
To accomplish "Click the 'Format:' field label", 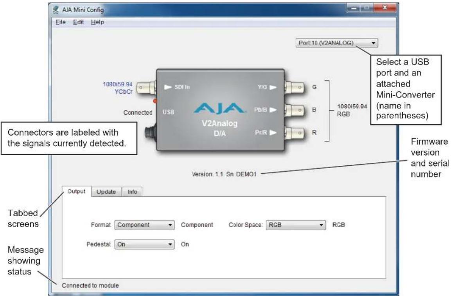I will [101, 225].
